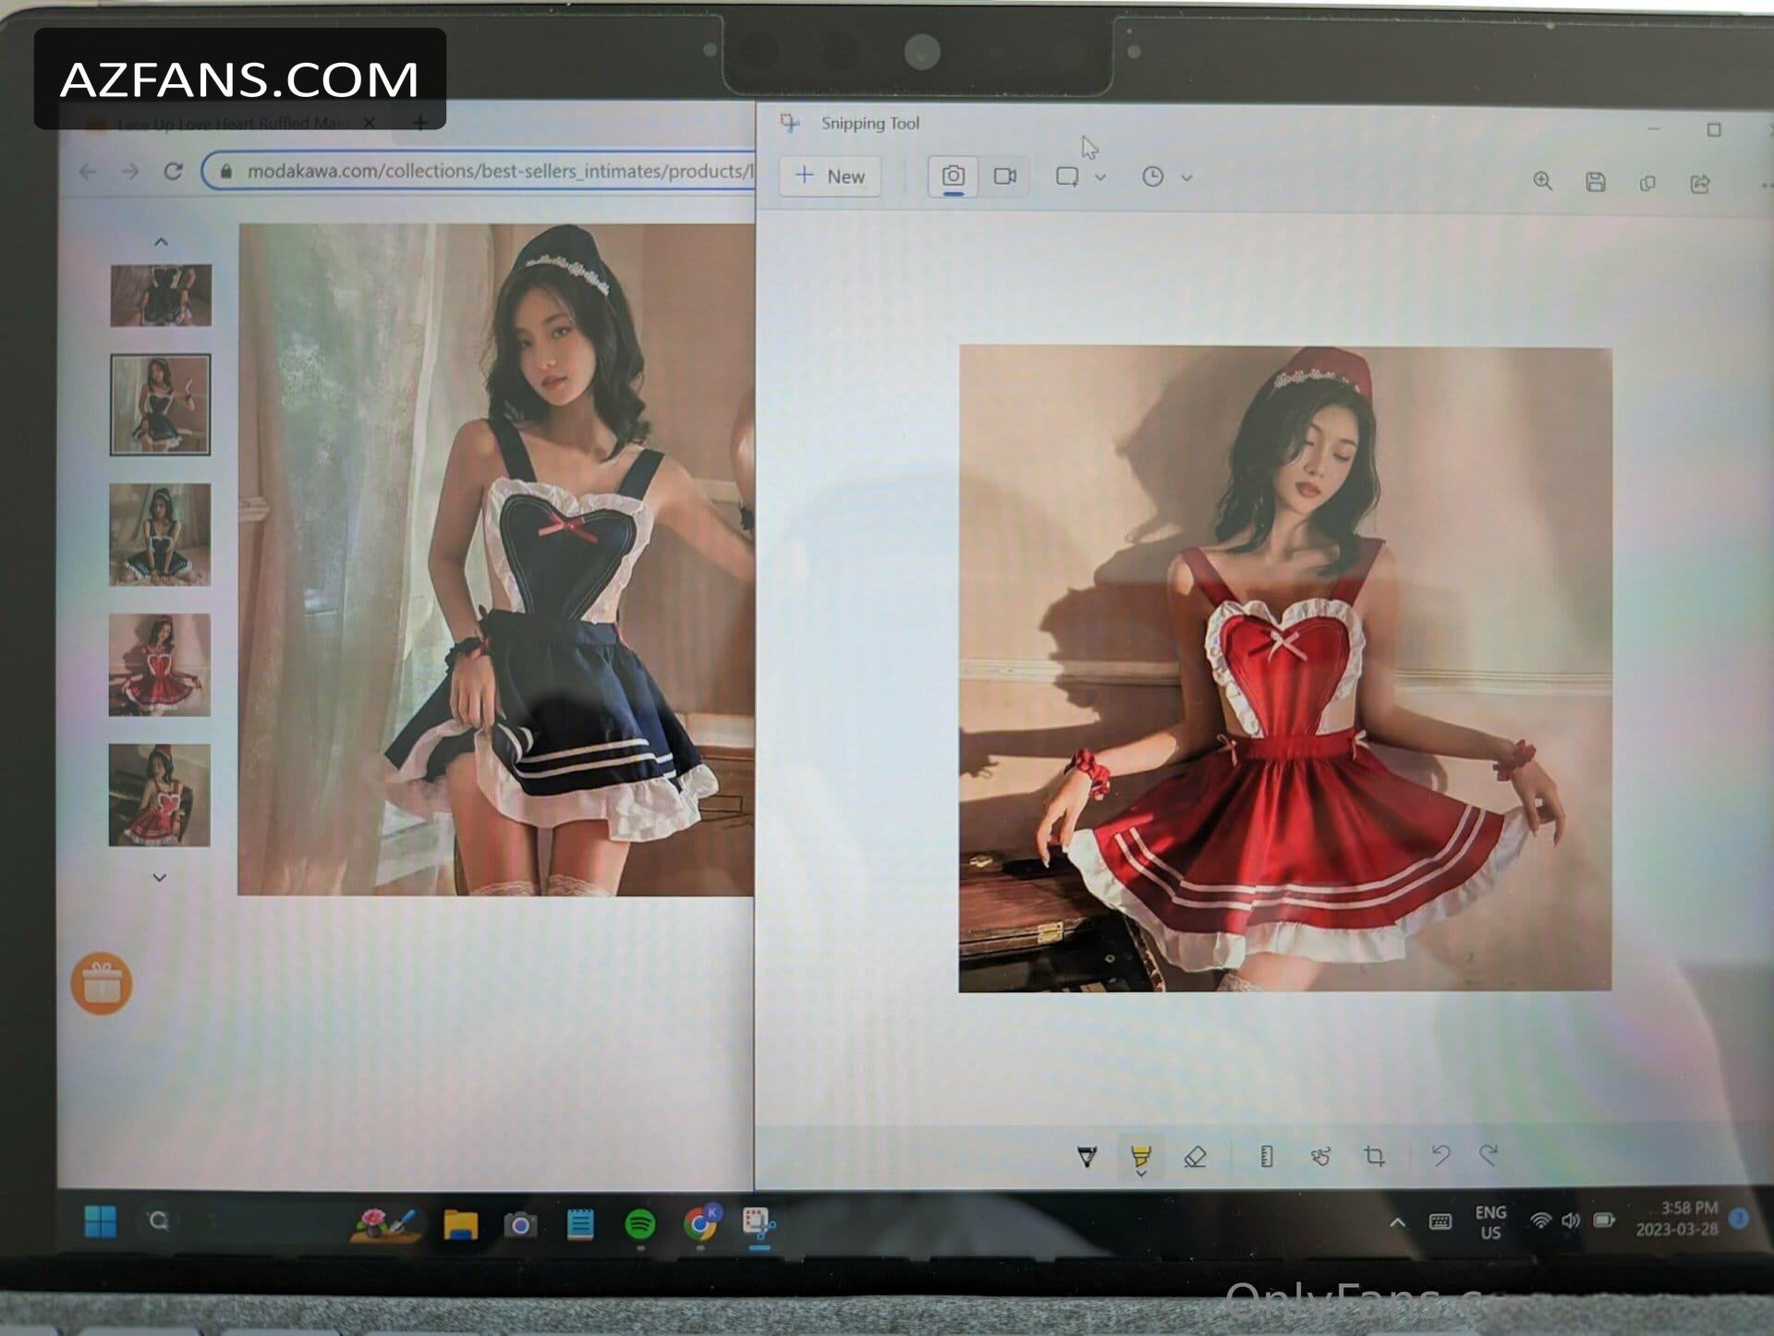Go back in Chrome browser
Screen dimensions: 1774x1336
88,172
